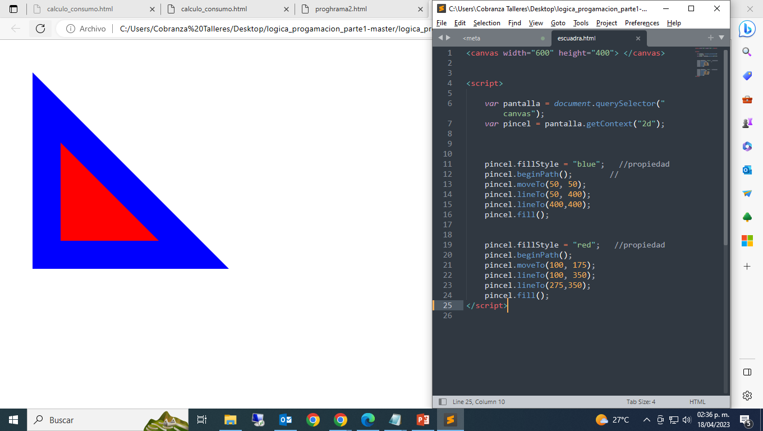Open Bing chat in Edge sidebar

coord(747,28)
